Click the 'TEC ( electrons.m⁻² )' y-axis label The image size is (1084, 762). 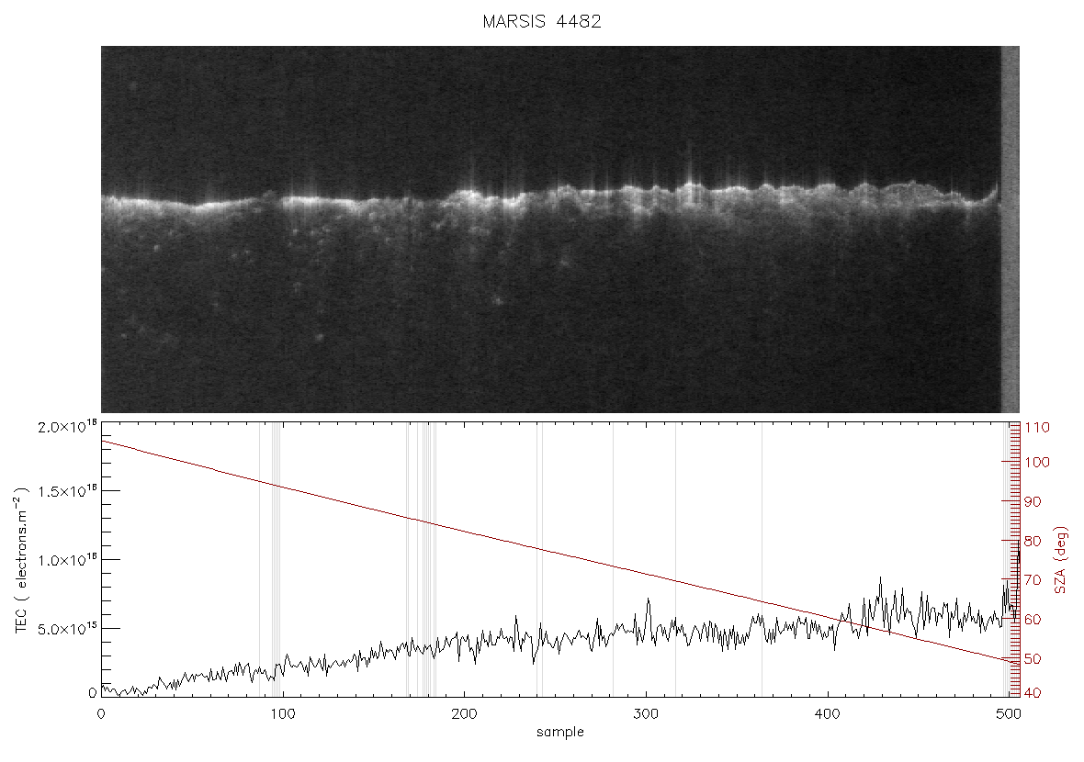(21, 560)
